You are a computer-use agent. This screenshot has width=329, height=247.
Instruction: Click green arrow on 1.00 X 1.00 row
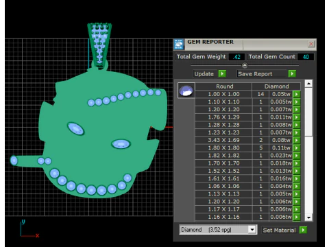296,94
